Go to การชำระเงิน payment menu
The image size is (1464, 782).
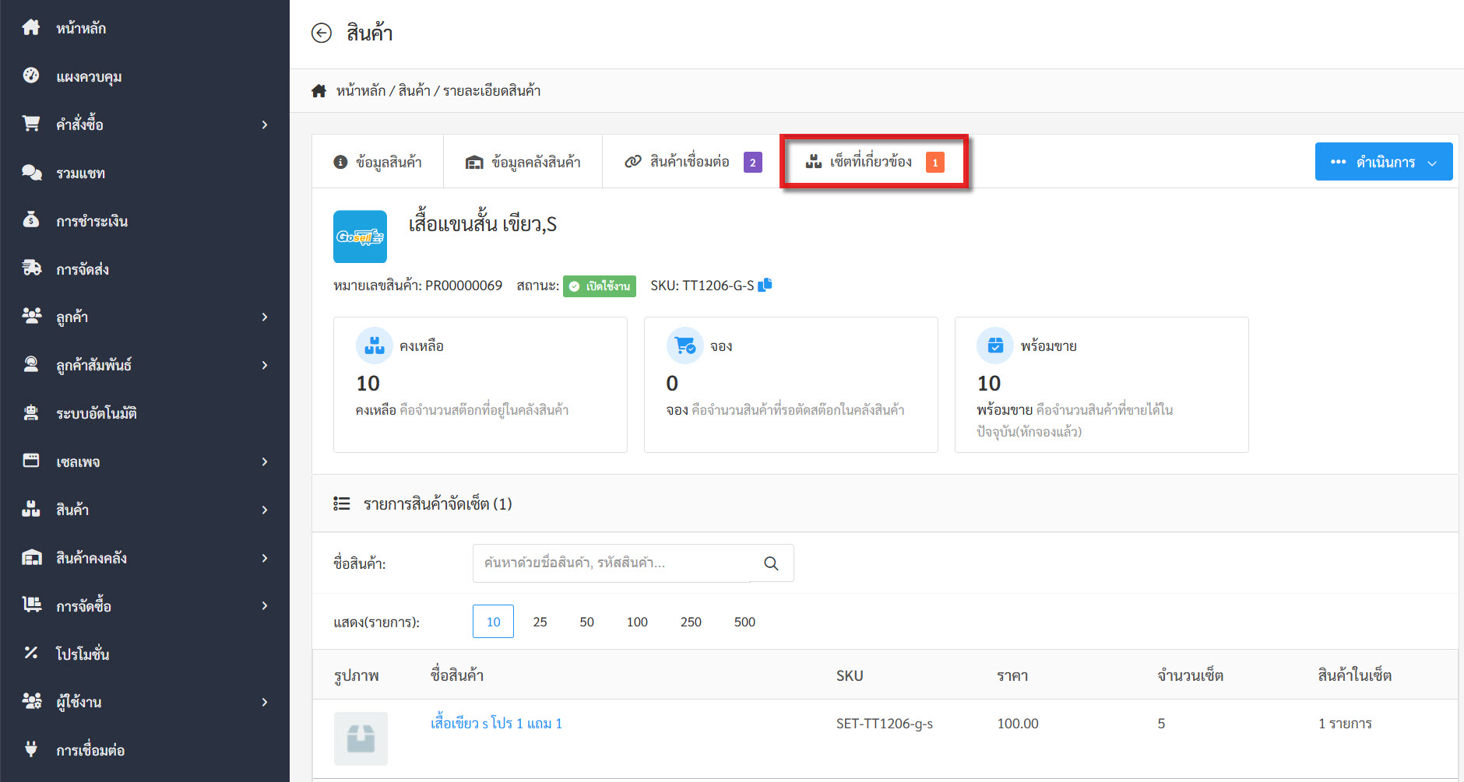(91, 221)
